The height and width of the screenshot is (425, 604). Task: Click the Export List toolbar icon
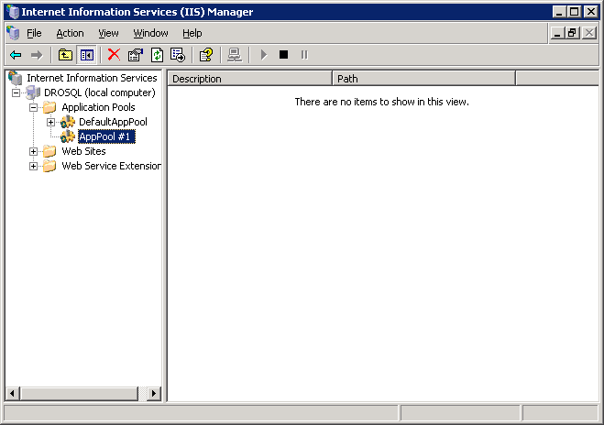click(178, 55)
